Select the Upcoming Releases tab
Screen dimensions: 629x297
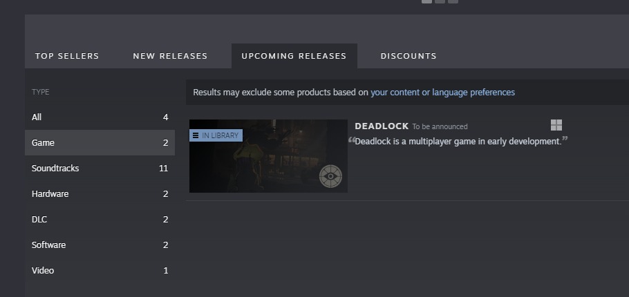294,56
